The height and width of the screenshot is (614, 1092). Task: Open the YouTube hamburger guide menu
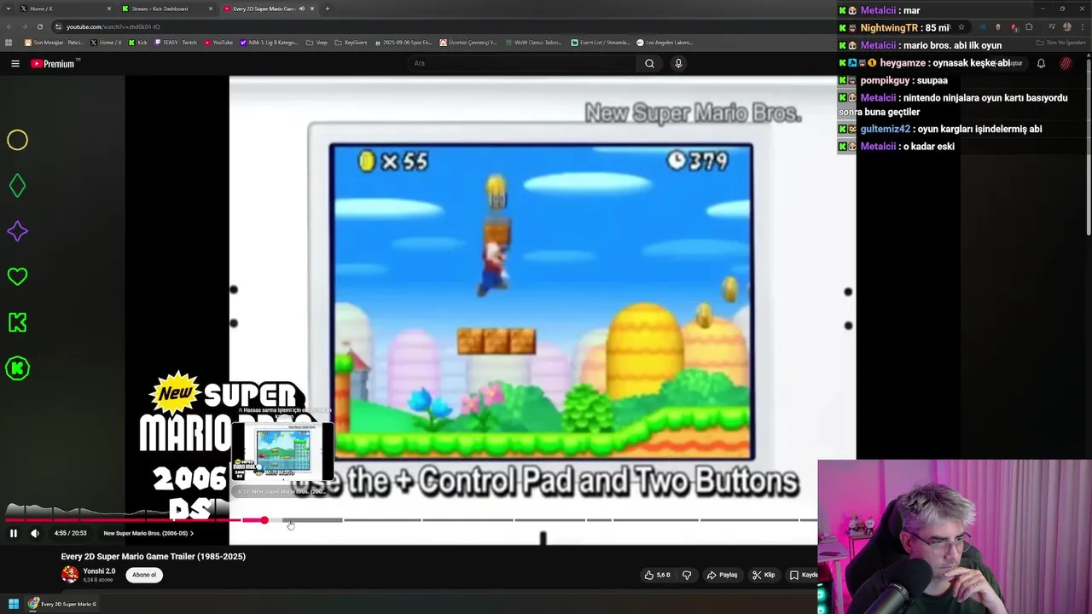tap(15, 63)
